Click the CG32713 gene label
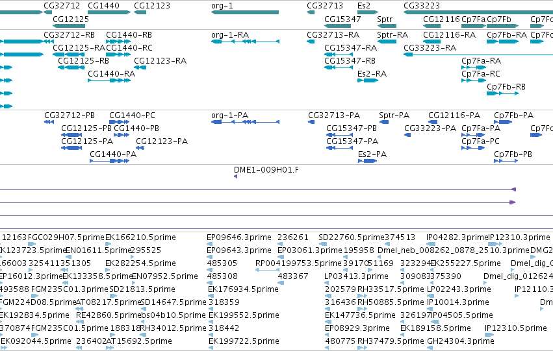 [x=325, y=6]
